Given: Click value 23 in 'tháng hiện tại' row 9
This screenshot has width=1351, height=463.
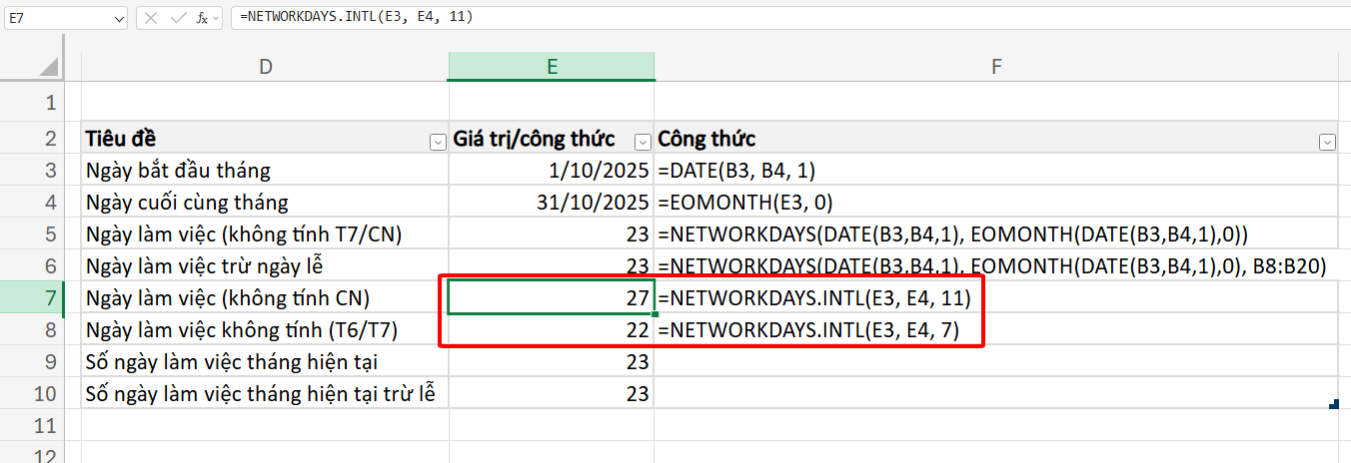Looking at the screenshot, I should pyautogui.click(x=638, y=362).
